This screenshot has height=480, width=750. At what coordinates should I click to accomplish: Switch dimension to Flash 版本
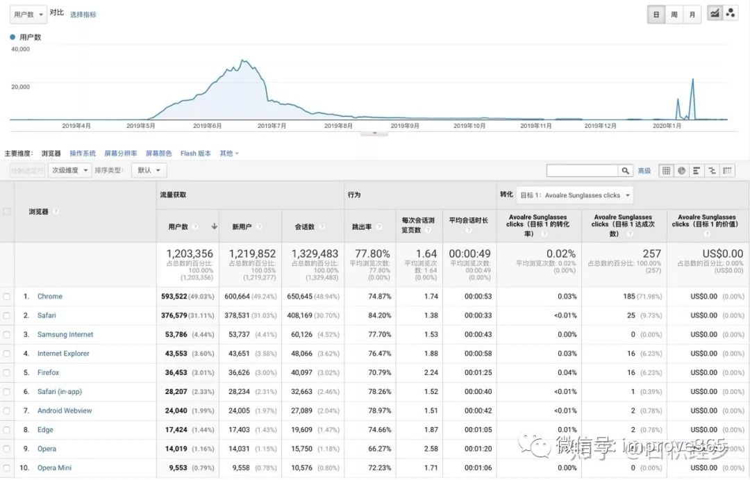click(x=196, y=153)
